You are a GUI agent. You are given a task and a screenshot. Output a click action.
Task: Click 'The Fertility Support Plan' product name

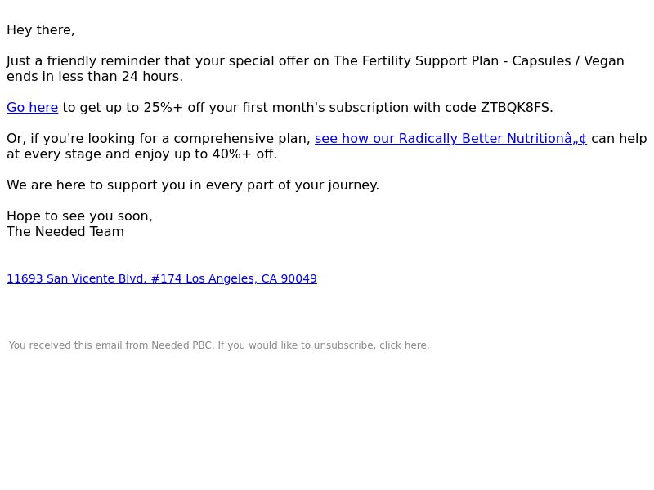pos(416,60)
